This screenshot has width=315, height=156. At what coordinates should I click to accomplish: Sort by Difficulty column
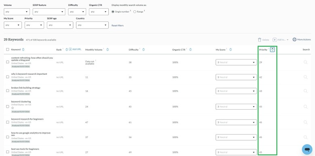pyautogui.click(x=143, y=49)
